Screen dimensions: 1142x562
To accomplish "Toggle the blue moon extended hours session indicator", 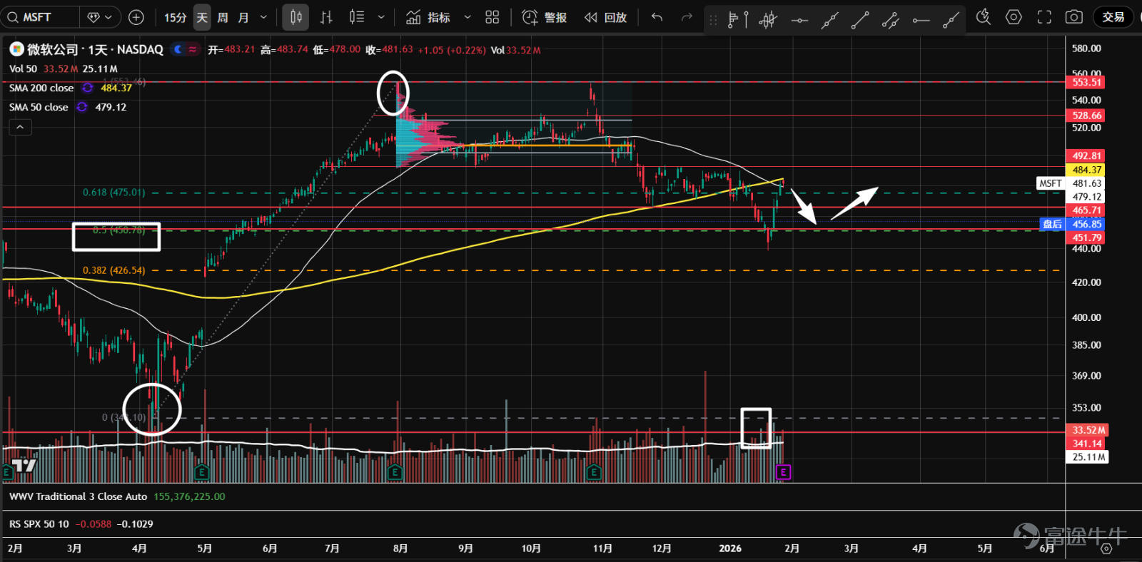I will point(178,49).
